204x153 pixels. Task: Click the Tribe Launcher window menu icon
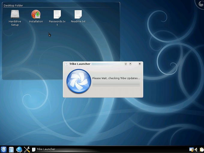click(x=66, y=64)
